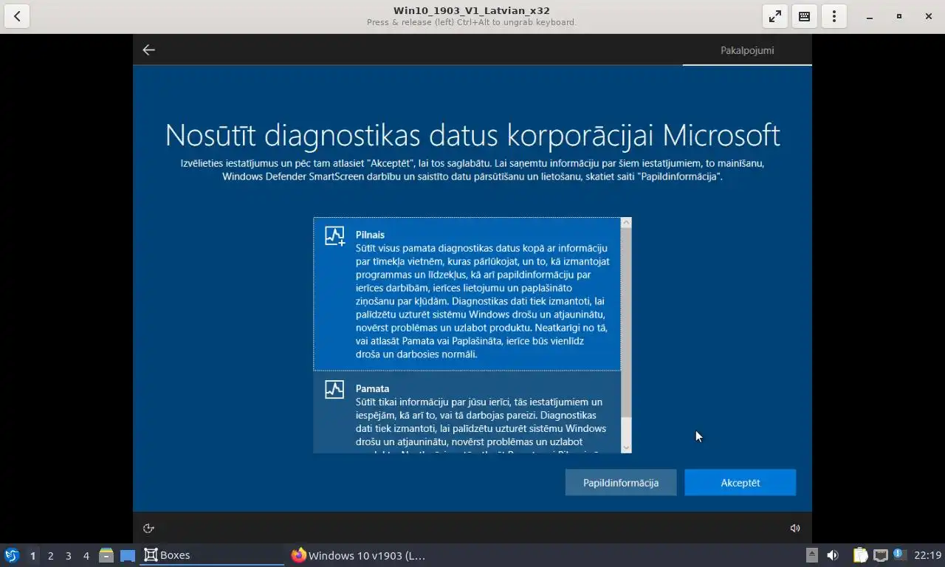This screenshot has width=945, height=567.
Task: Click scrollbar down arrow in options list
Action: 626,447
